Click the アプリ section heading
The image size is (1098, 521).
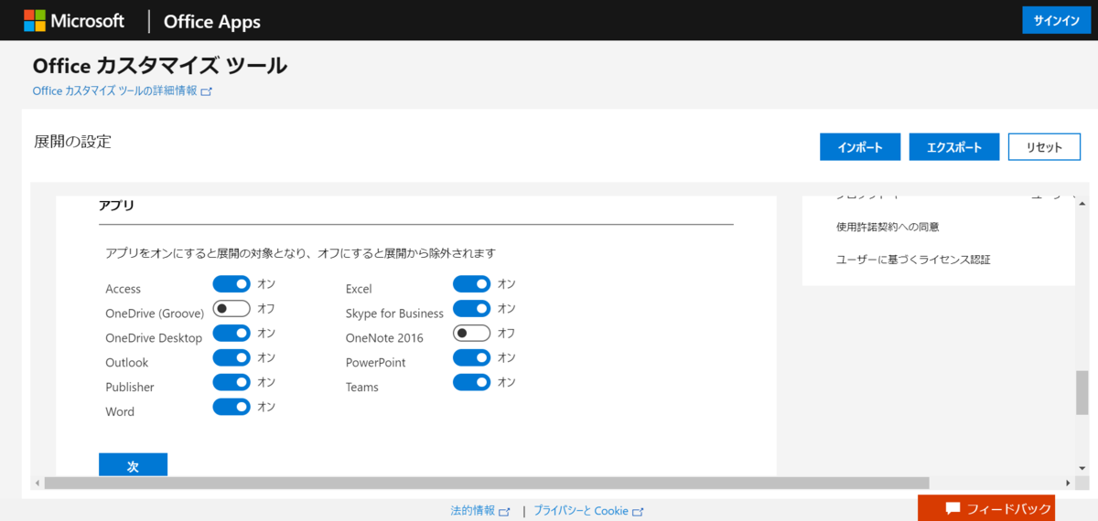[x=116, y=206]
